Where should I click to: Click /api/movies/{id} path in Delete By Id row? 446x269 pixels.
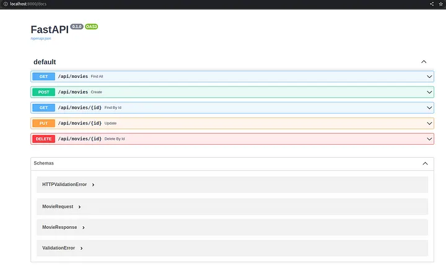point(80,139)
